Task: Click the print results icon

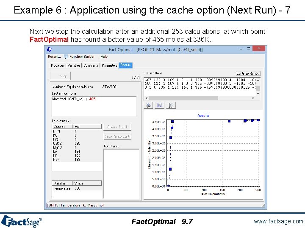Action: pos(148,106)
